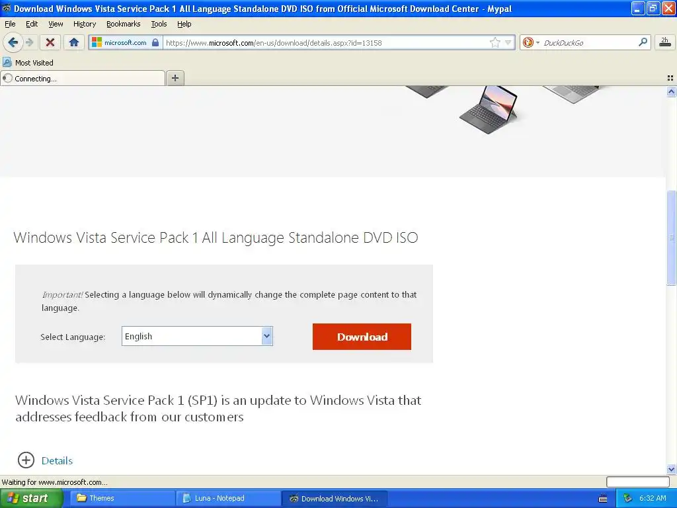Image resolution: width=677 pixels, height=508 pixels.
Task: Click the vertical scrollbar thumb
Action: pos(671,237)
